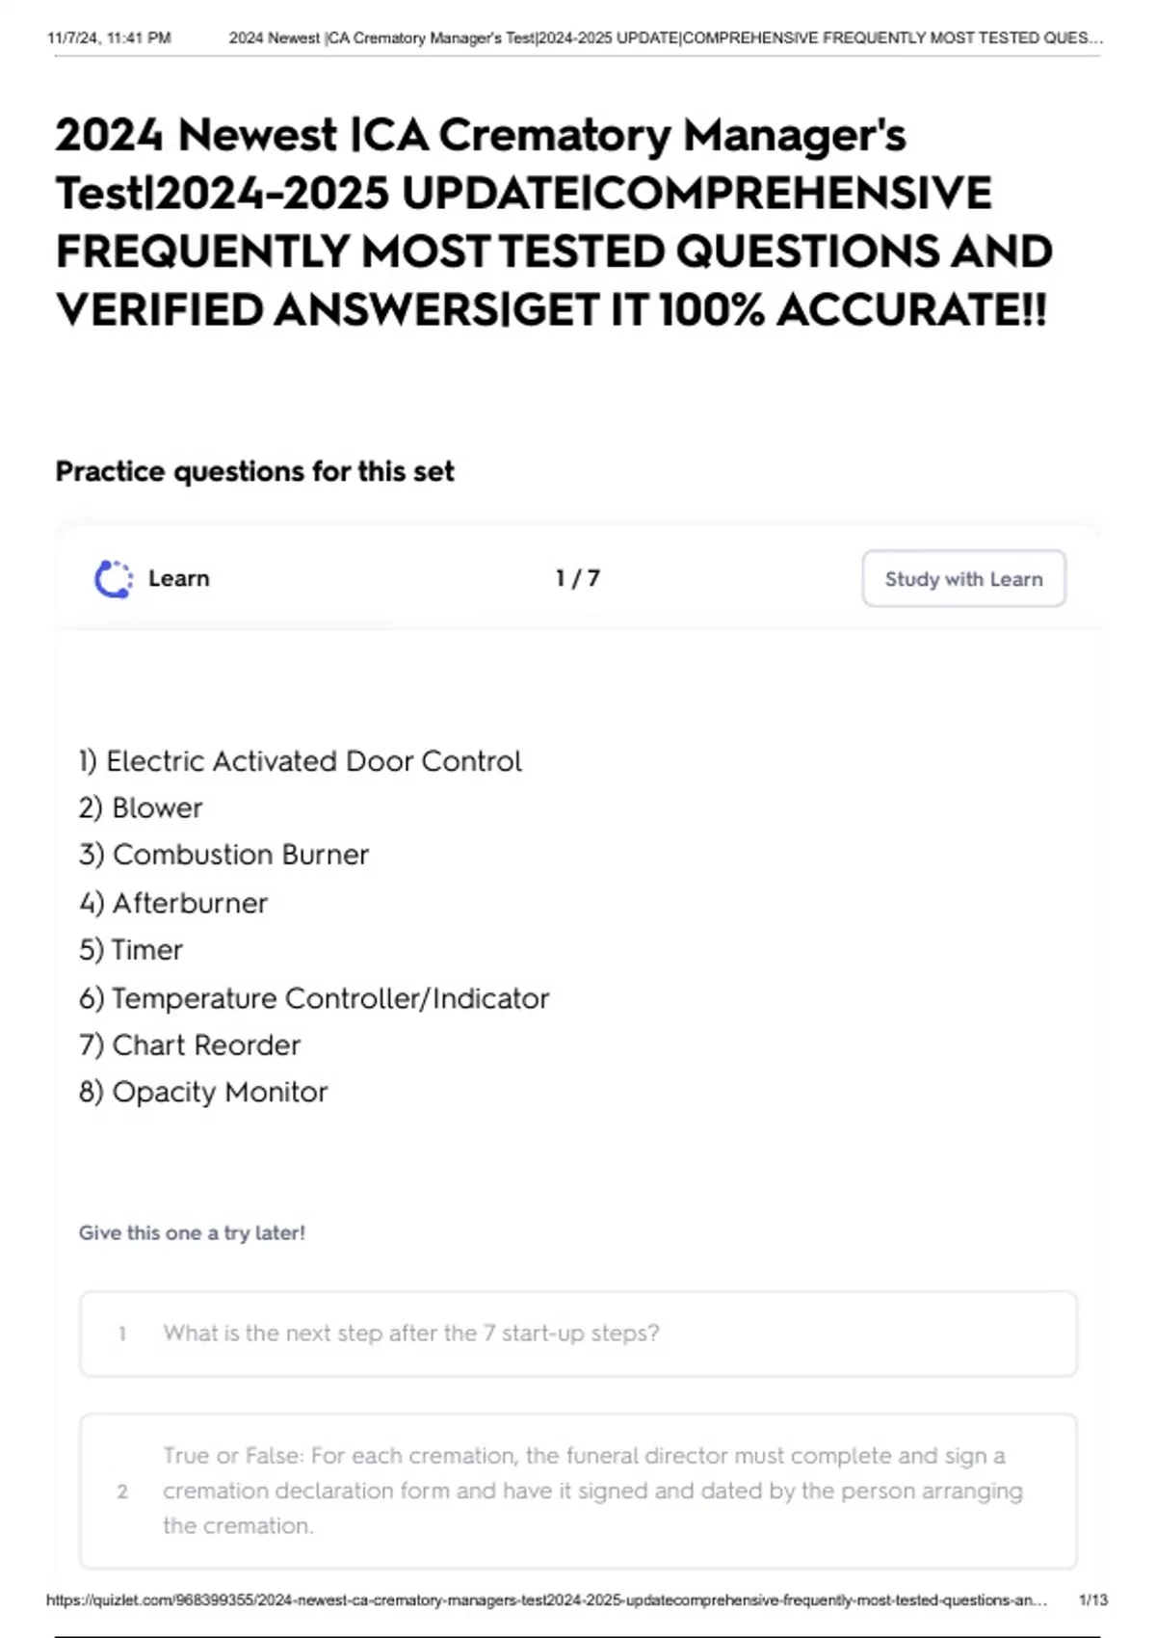Screen dimensions: 1156x1638
Task: Click the "Learn" label beside the icon
Action: [x=178, y=579]
